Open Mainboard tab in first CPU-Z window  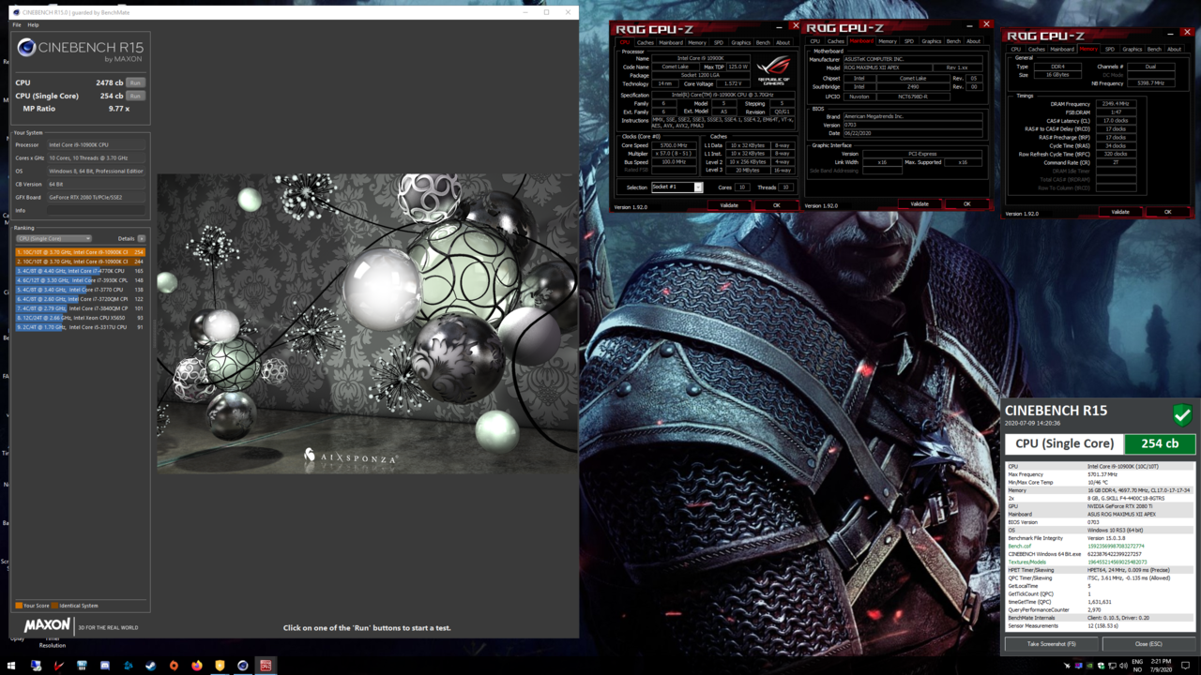click(671, 42)
